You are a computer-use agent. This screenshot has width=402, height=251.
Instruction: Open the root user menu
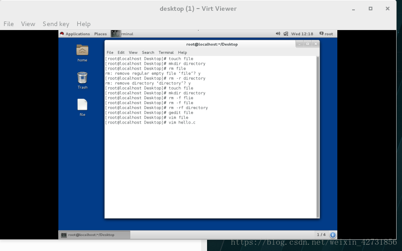coord(326,34)
